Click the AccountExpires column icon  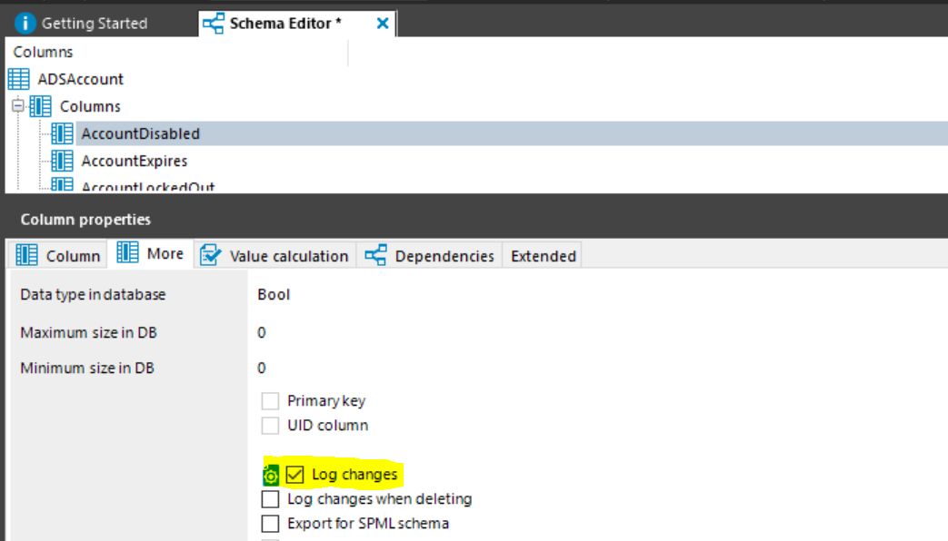63,161
